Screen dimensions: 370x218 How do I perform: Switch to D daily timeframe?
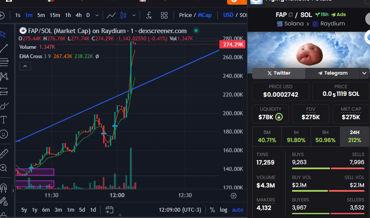coord(88,15)
